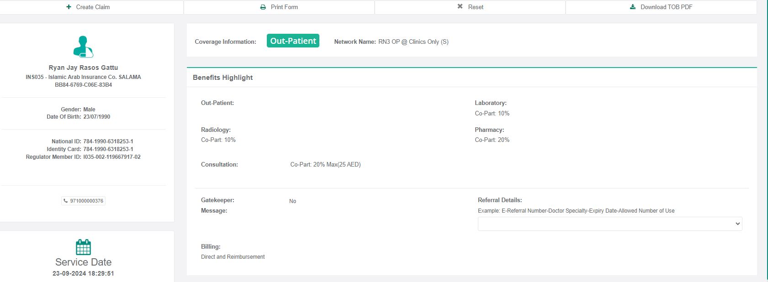This screenshot has width=768, height=282.
Task: Click patient name Ryan Jay Rasos Gattu
Action: [83, 68]
